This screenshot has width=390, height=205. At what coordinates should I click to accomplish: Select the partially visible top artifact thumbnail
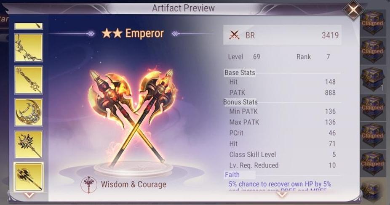tap(29, 26)
